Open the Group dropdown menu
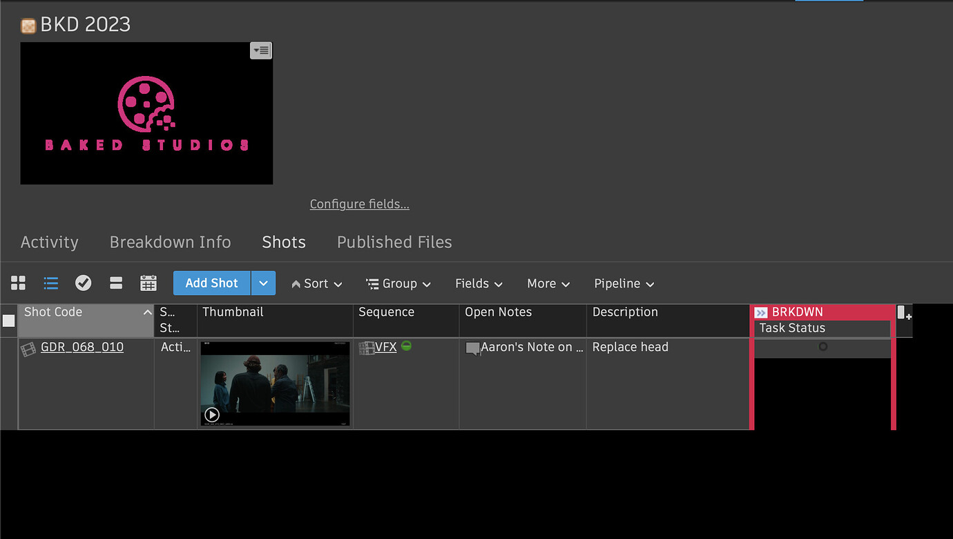 [398, 284]
